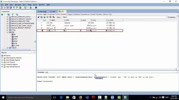Switch to the Dependencies sub-tab
This screenshot has width=179, height=100.
(x=85, y=14)
